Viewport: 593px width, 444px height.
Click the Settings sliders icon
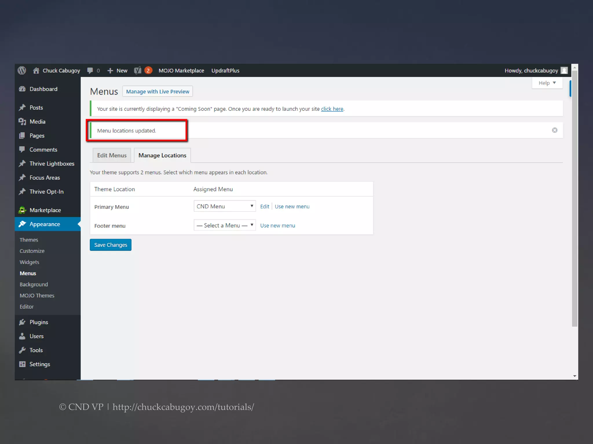click(x=22, y=364)
